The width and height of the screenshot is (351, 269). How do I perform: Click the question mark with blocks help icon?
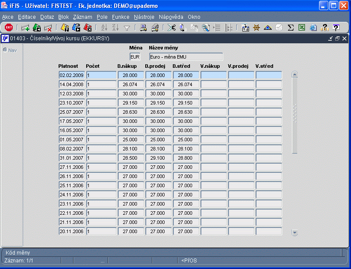324,28
